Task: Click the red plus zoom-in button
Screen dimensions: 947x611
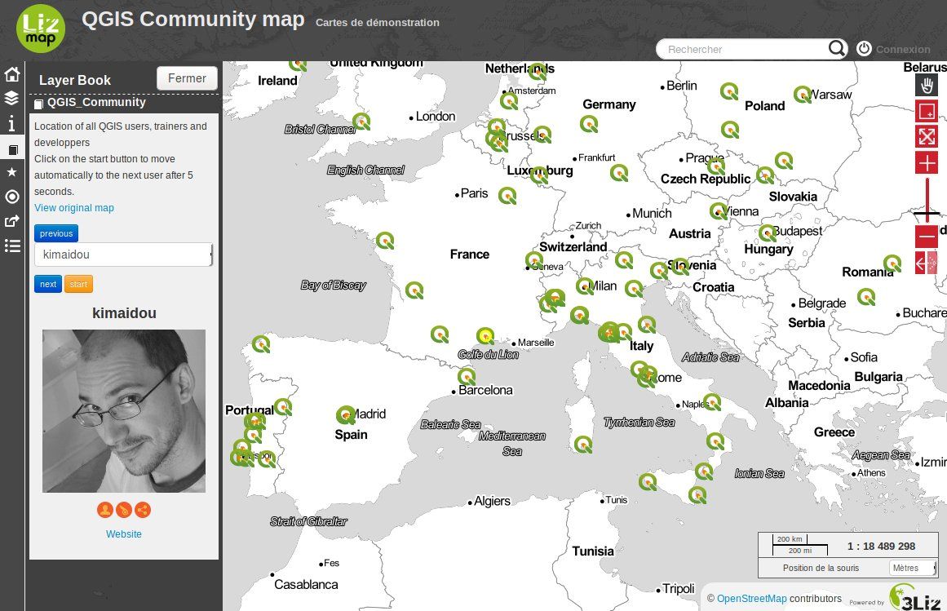Action: (x=927, y=163)
